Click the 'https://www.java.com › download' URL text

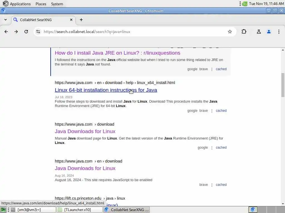pyautogui.click(x=85, y=125)
